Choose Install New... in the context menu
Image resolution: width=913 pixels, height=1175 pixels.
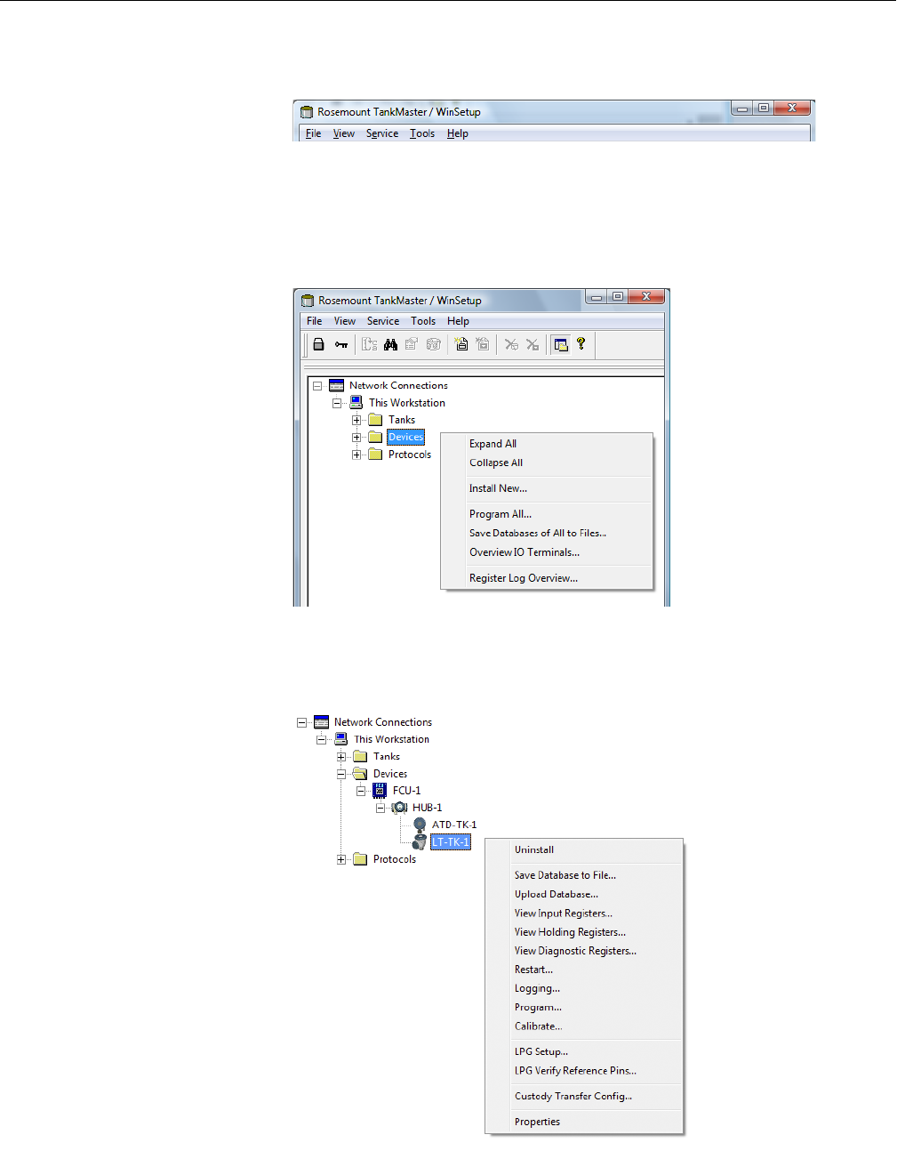(x=547, y=488)
